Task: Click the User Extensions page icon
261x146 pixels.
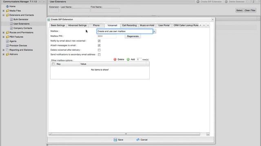Action: (x=11, y=24)
